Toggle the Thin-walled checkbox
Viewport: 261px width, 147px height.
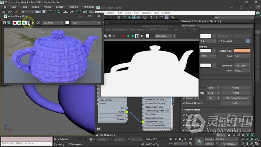click(x=218, y=41)
